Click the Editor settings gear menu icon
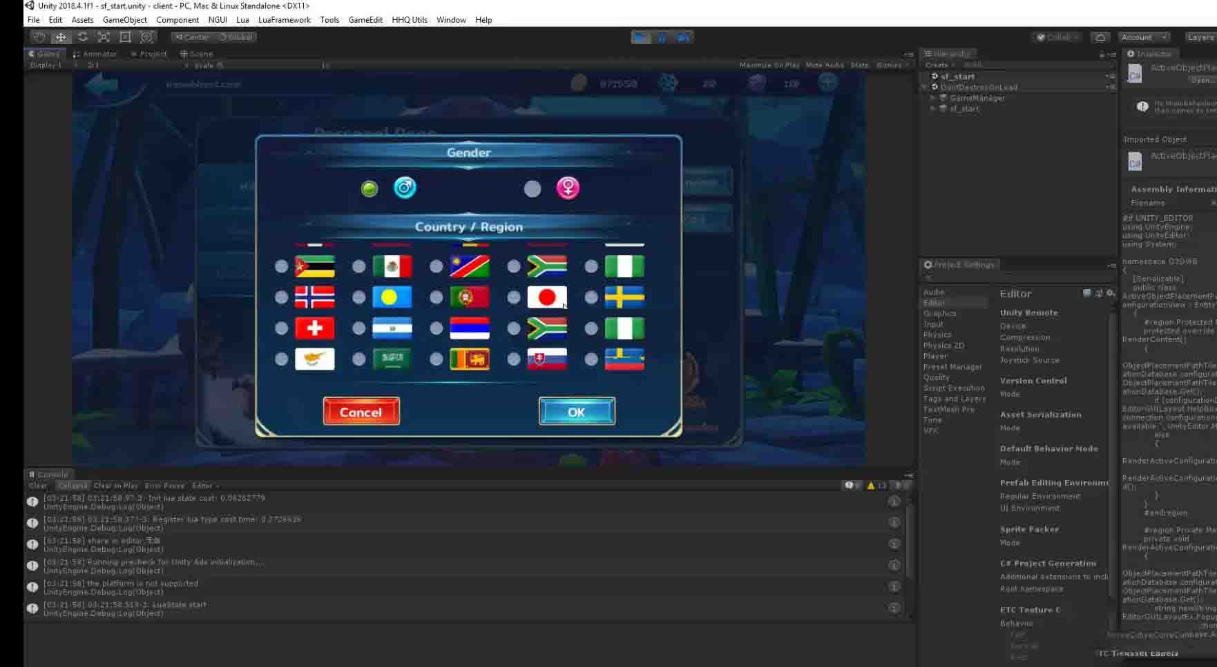 tap(1111, 293)
